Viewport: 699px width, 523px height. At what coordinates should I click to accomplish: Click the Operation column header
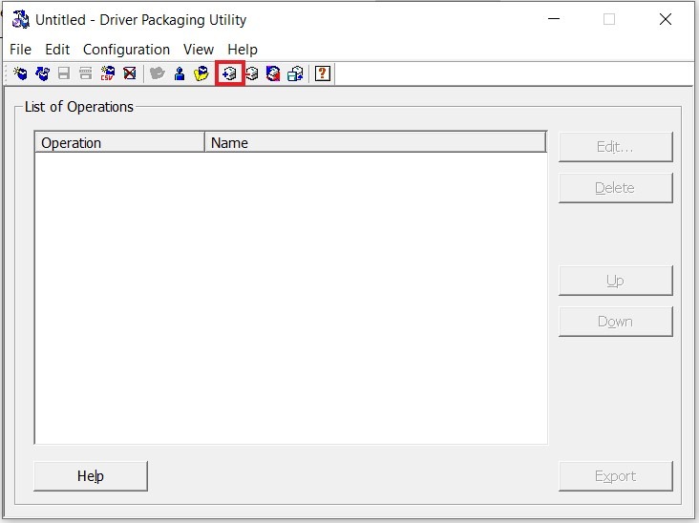[x=119, y=143]
